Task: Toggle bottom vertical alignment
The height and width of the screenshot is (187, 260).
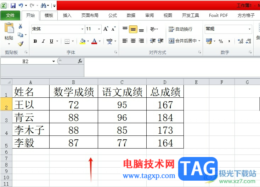Action: [141, 30]
